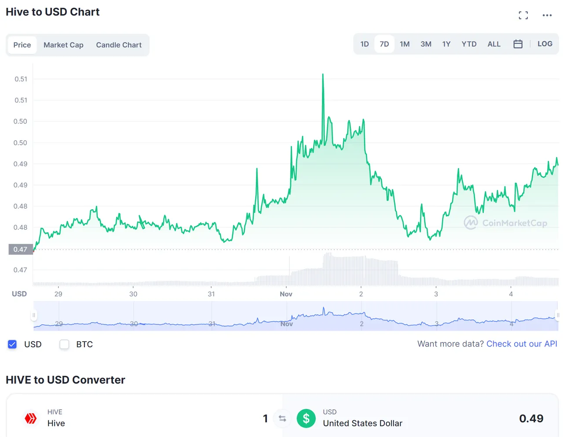Select the Price tab
This screenshot has height=437, width=563.
click(x=22, y=45)
